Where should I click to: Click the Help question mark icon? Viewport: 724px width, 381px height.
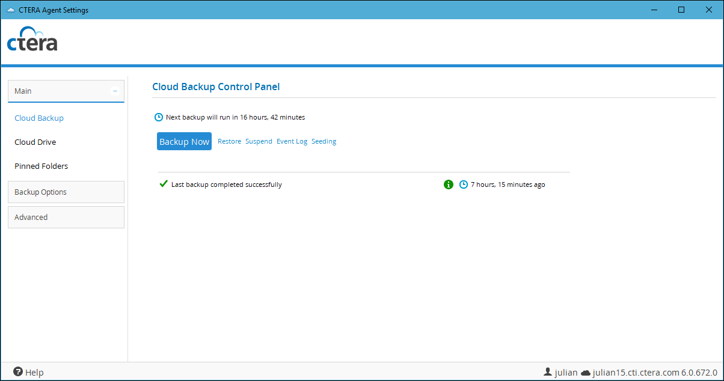[18, 372]
